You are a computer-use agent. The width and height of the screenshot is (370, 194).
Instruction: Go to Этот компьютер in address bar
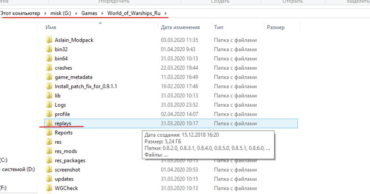(x=20, y=13)
